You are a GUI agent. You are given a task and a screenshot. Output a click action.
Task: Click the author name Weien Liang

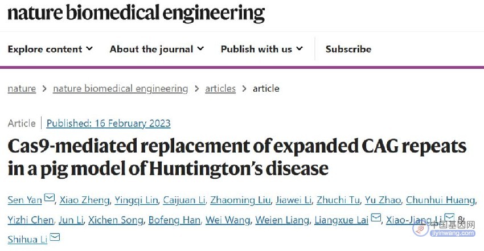tap(282, 220)
